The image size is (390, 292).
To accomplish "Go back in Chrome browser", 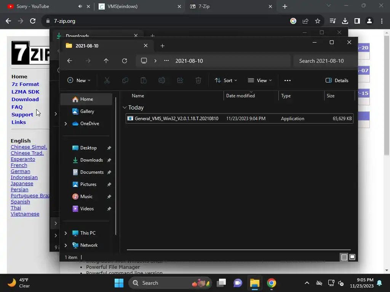I will click(8, 21).
